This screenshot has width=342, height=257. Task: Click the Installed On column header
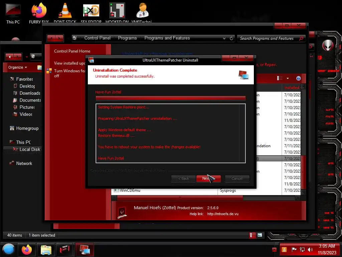pyautogui.click(x=292, y=88)
